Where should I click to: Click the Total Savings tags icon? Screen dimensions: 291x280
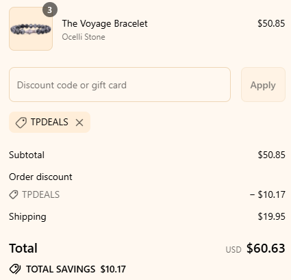15,269
